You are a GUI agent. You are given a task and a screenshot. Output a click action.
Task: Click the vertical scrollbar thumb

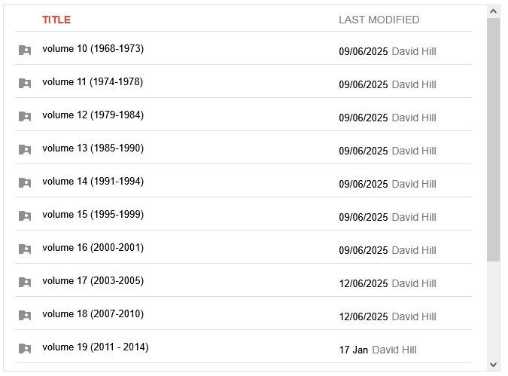(x=494, y=139)
